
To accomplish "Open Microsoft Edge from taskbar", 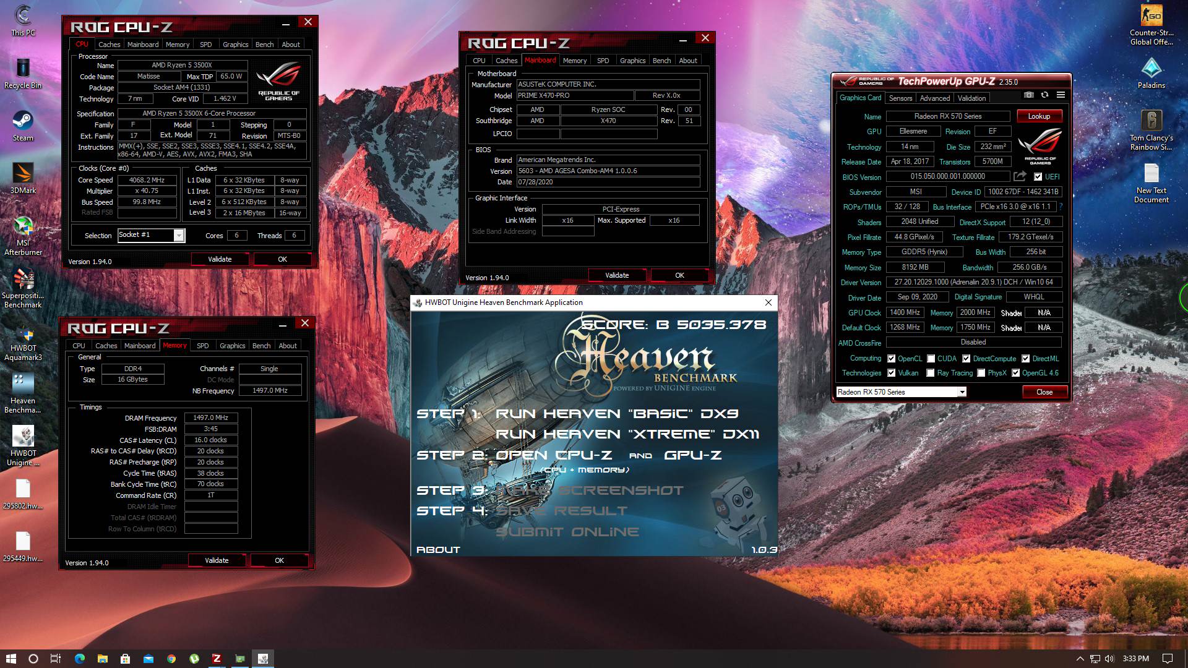I will (80, 659).
